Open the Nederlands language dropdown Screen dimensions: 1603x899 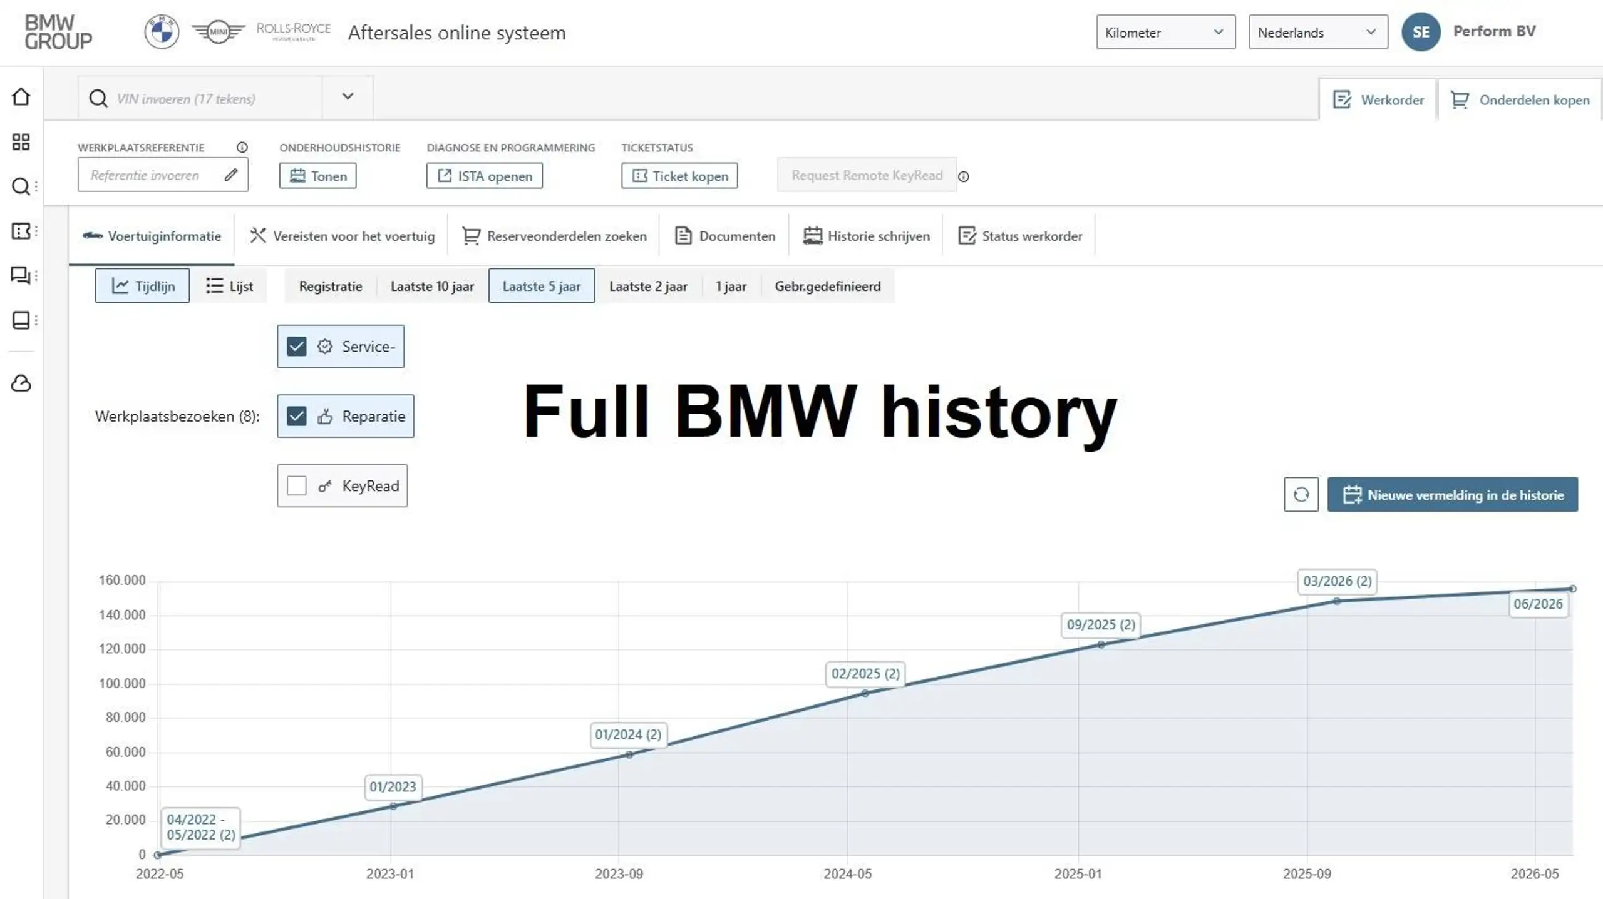[1318, 32]
